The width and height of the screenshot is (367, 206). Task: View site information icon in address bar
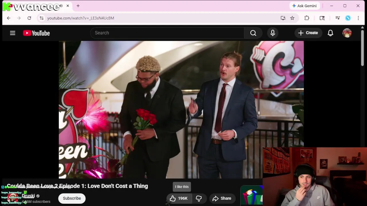42,18
